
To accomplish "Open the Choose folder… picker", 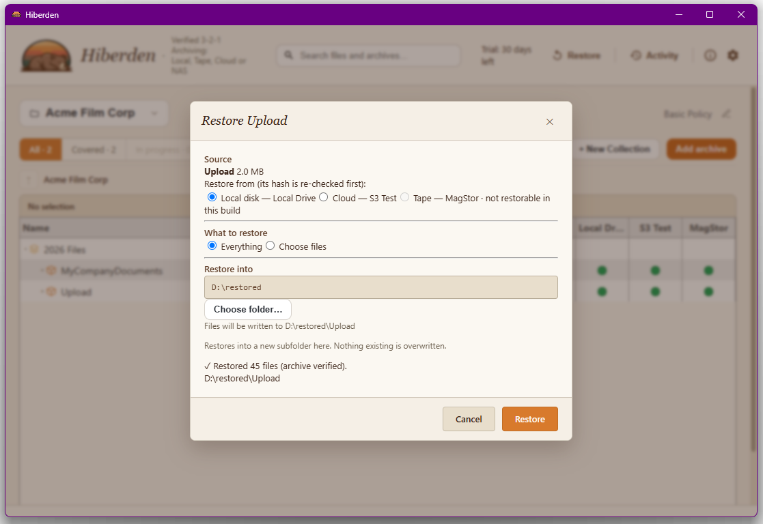I will (248, 309).
